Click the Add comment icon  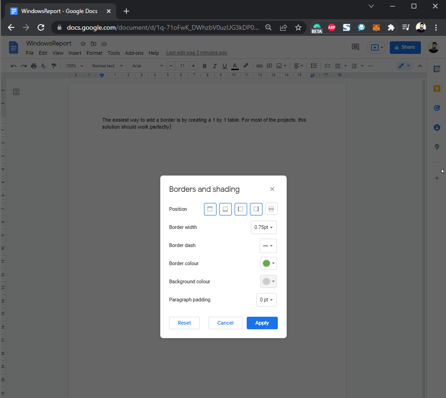coord(269,66)
